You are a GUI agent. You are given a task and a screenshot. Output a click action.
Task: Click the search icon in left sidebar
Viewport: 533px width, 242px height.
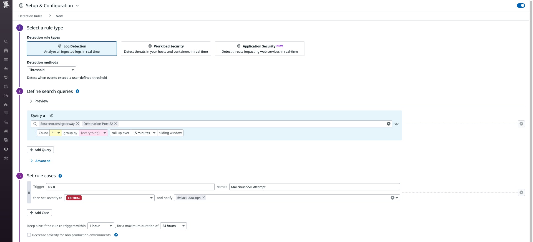(6, 42)
